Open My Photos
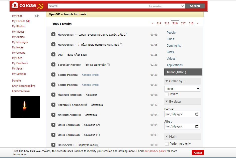This screenshot has width=236, height=158. 18,26
